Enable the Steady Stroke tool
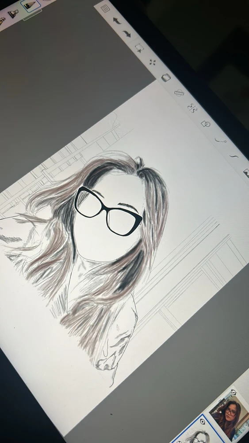Viewport: 249px width, 443px height. tap(234, 156)
